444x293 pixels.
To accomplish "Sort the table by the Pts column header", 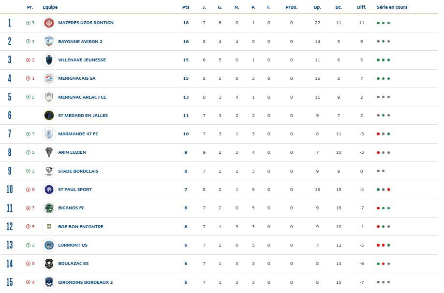I will tap(186, 7).
